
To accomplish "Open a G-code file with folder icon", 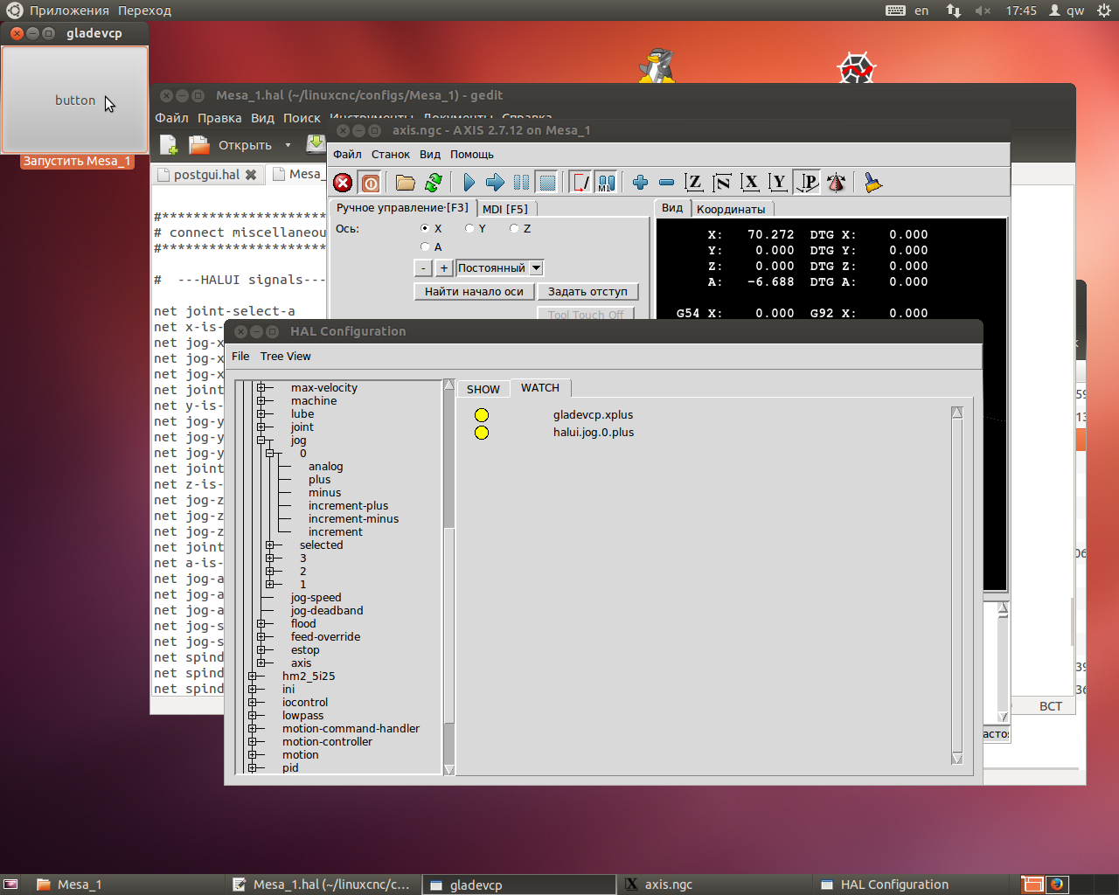I will click(405, 183).
